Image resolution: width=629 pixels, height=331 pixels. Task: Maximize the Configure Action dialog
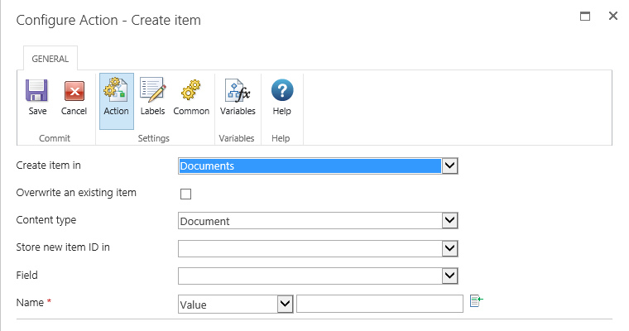[585, 16]
